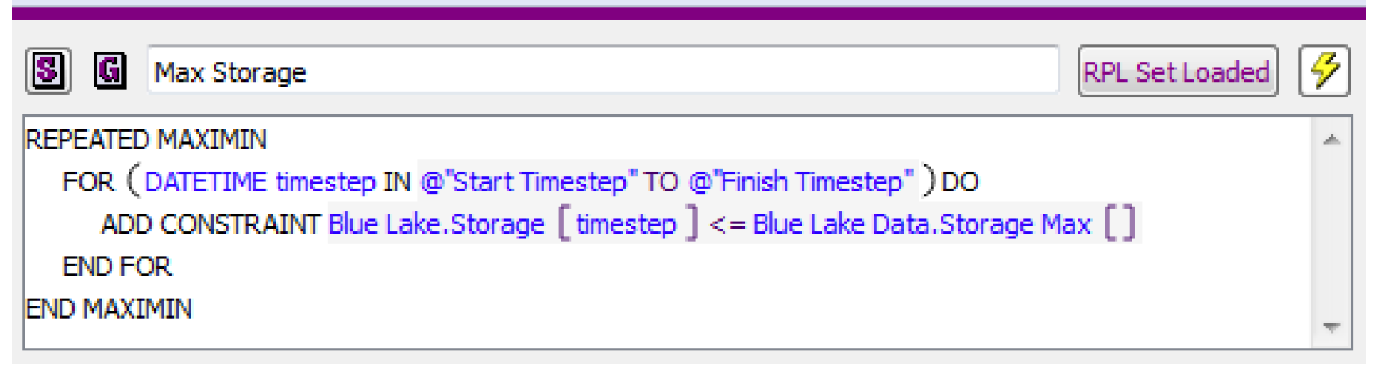The width and height of the screenshot is (1377, 371).
Task: Select the END FOR line
Action: pos(117,266)
